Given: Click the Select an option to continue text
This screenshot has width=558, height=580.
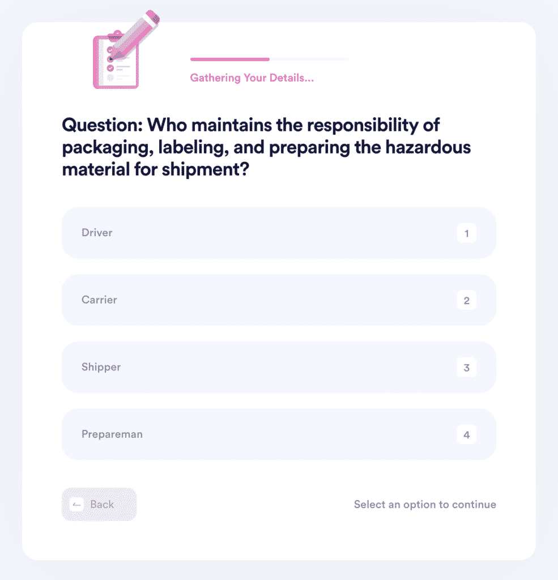Looking at the screenshot, I should [425, 505].
